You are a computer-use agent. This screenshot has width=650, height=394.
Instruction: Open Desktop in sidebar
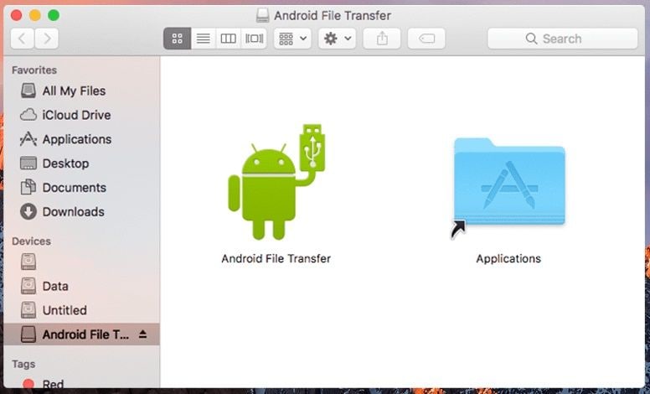click(x=81, y=163)
